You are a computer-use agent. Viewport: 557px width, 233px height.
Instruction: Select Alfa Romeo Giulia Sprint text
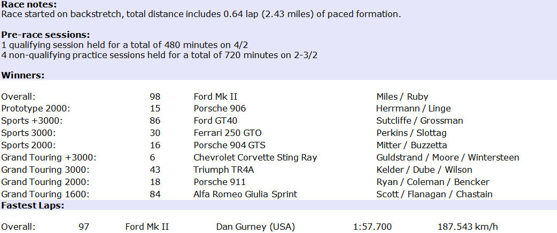[x=245, y=195]
